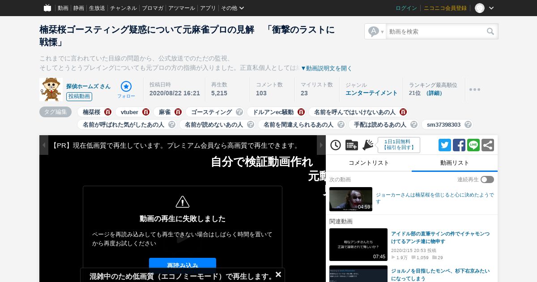
Task: Open dictionary icon for 名前を間違えられるあの人
Action: [341, 124]
